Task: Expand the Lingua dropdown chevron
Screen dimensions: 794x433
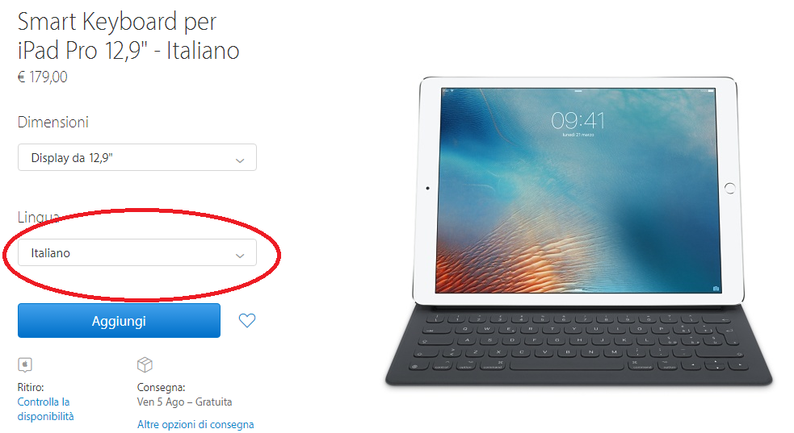Action: tap(240, 255)
